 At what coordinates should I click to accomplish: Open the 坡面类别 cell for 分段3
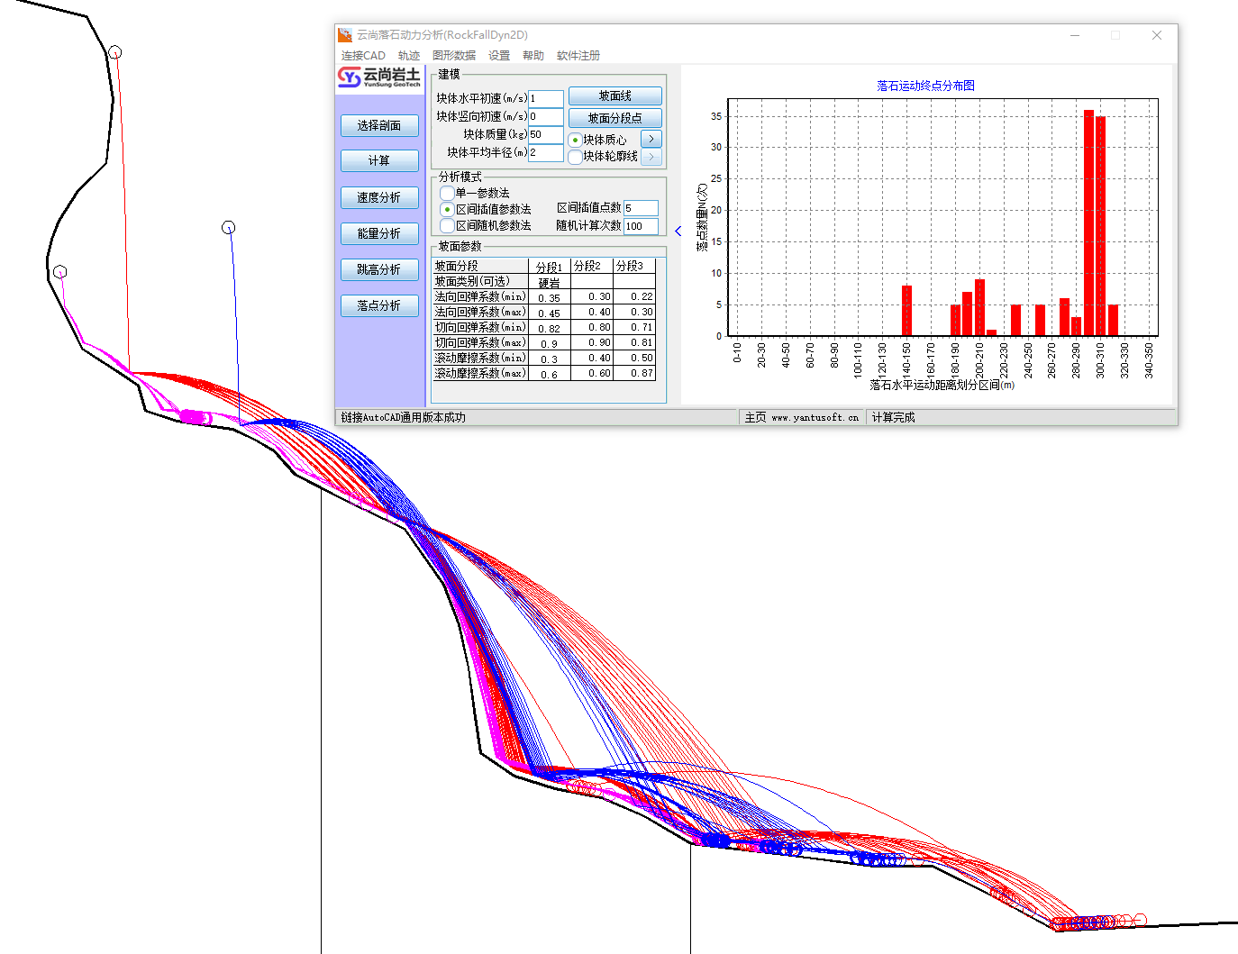pyautogui.click(x=633, y=282)
